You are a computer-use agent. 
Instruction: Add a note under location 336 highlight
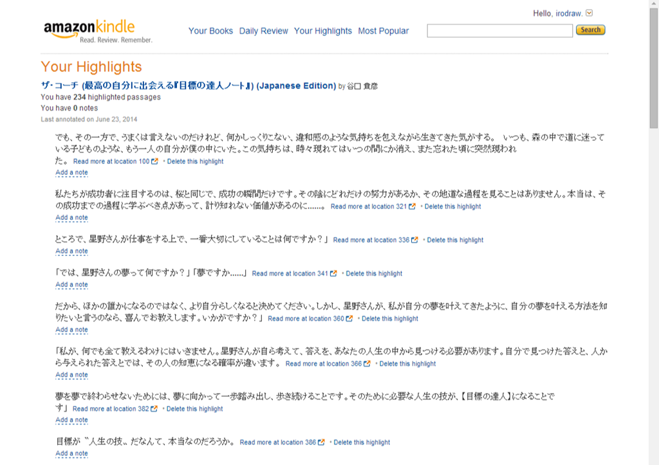click(x=72, y=251)
